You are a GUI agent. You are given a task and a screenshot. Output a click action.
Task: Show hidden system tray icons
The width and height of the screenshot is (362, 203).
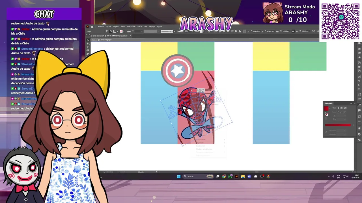click(328, 176)
